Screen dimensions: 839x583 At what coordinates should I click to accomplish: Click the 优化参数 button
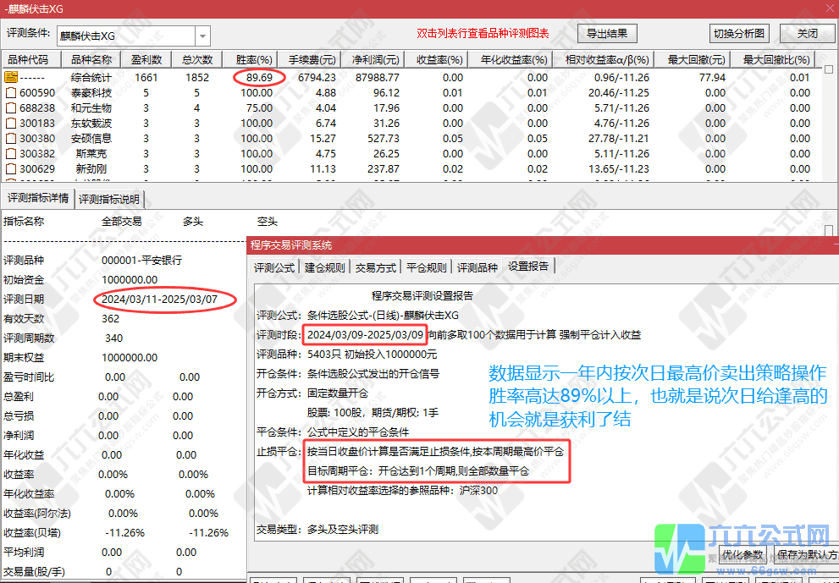pyautogui.click(x=743, y=555)
